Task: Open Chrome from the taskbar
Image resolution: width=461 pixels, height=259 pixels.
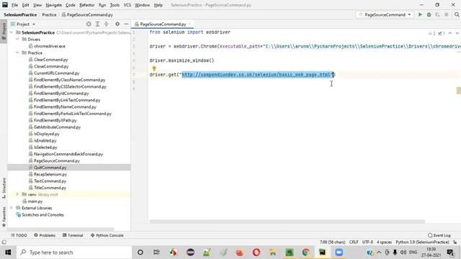Action: coord(305,253)
